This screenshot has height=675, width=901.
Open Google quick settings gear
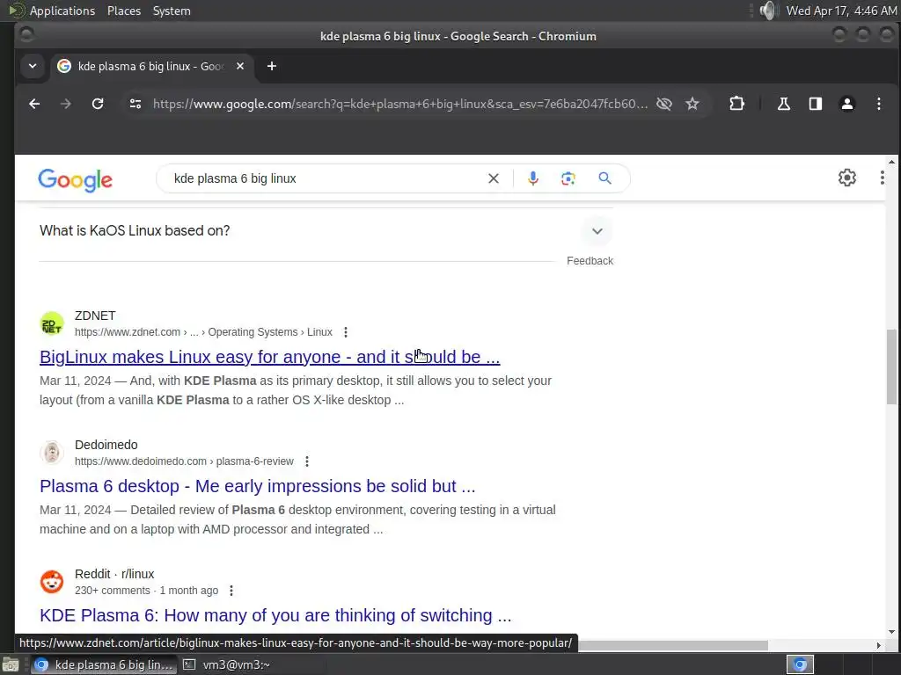[x=847, y=178]
